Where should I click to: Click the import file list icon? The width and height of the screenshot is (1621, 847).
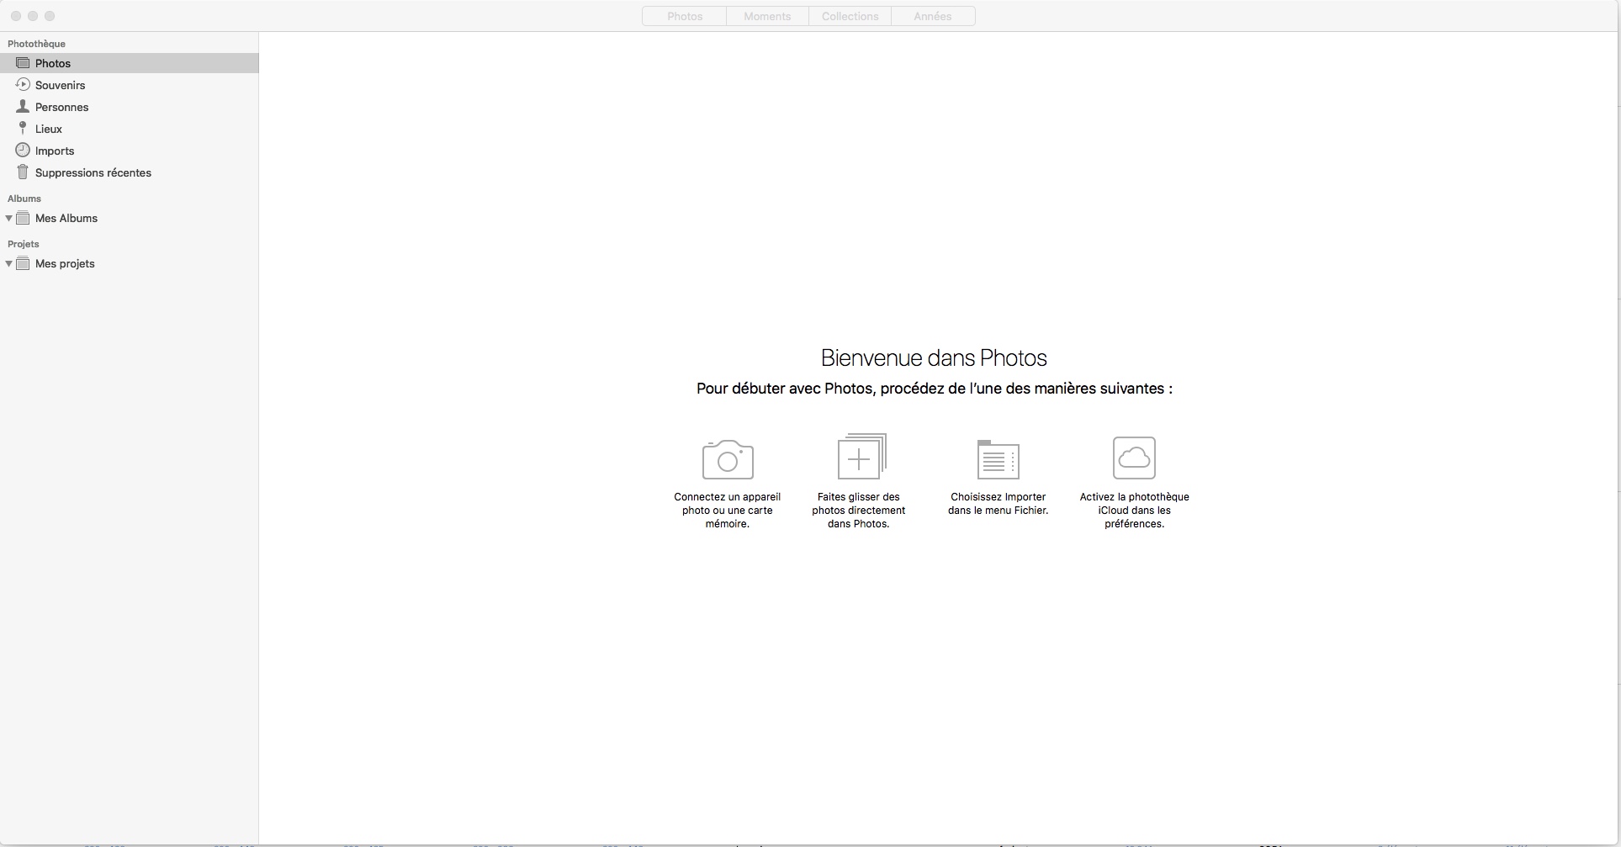click(x=998, y=459)
